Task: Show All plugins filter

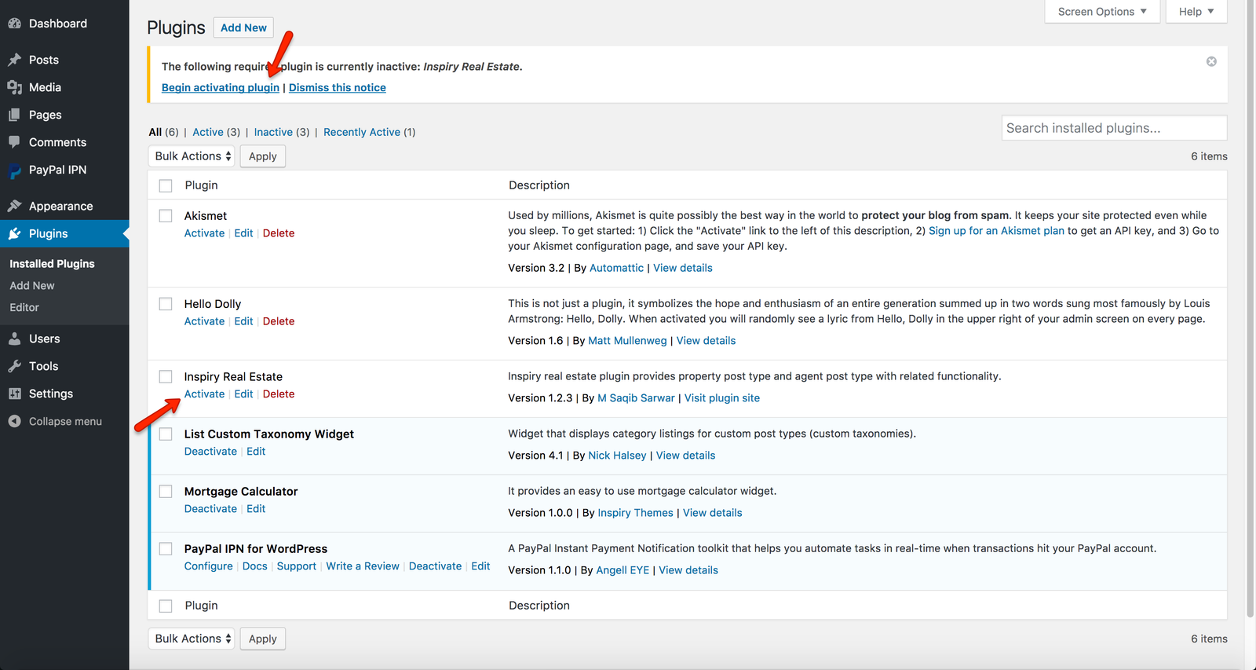Action: 155,132
